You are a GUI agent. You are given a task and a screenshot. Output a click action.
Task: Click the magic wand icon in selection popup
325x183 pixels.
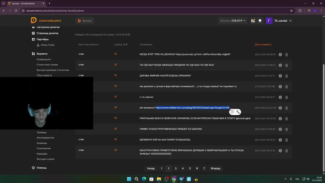pyautogui.click(x=232, y=112)
